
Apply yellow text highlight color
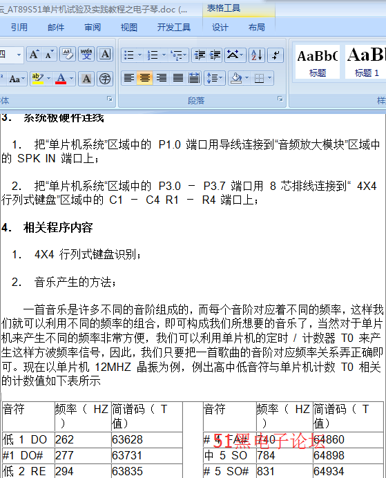(38, 79)
